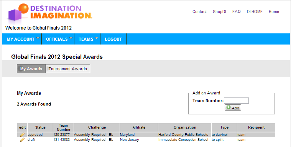Viewport: 291px width, 147px height.
Task: Click 'Welcome to Global Finals 2012' text
Action: (x=39, y=28)
